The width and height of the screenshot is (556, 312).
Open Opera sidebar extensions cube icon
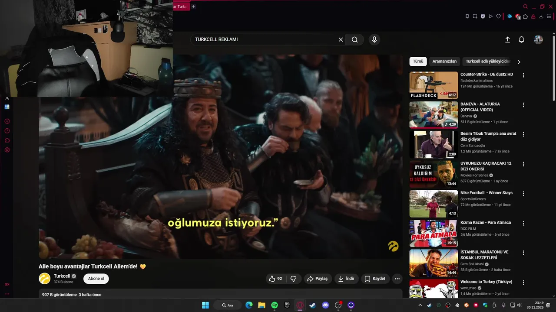pos(7,140)
